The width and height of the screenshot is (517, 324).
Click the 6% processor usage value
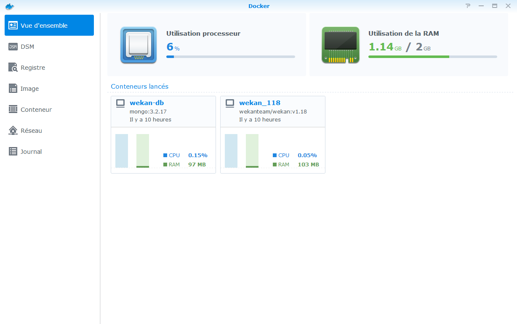173,47
